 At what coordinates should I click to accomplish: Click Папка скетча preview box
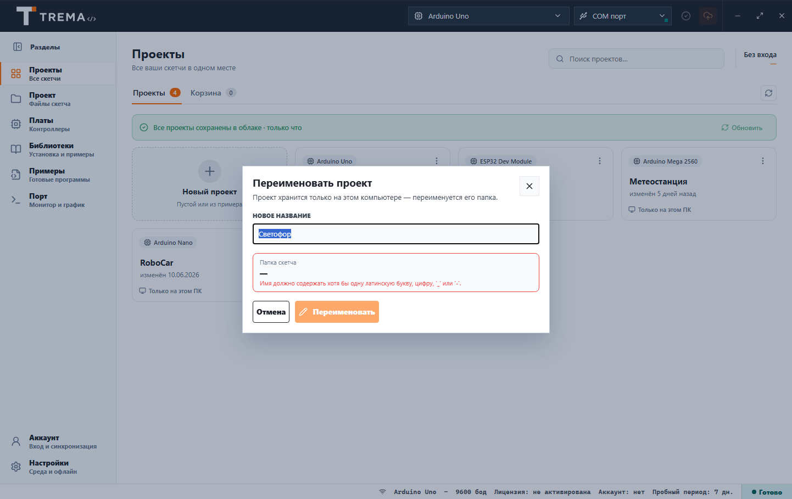(x=396, y=272)
